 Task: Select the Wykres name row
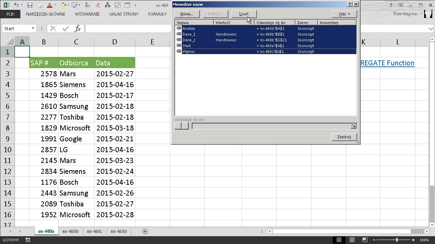pos(266,52)
